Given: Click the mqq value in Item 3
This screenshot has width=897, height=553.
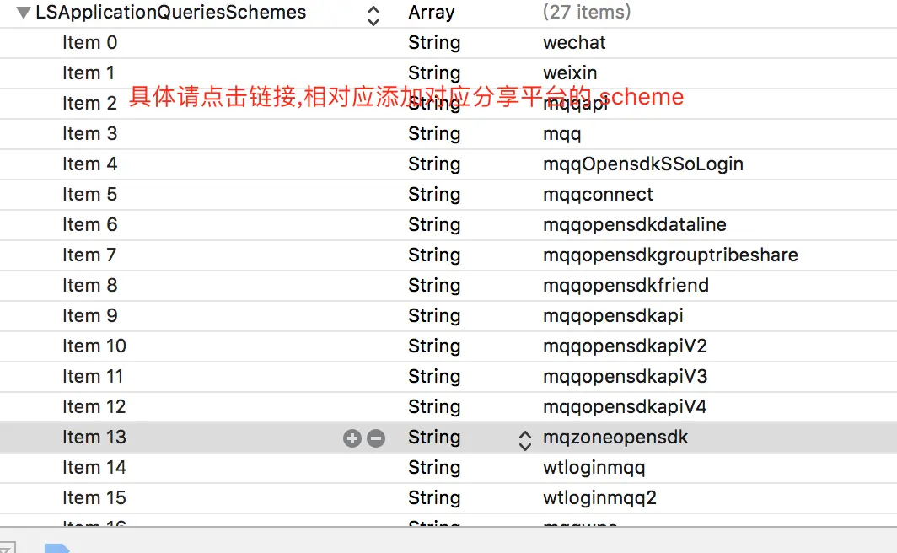Looking at the screenshot, I should point(561,134).
